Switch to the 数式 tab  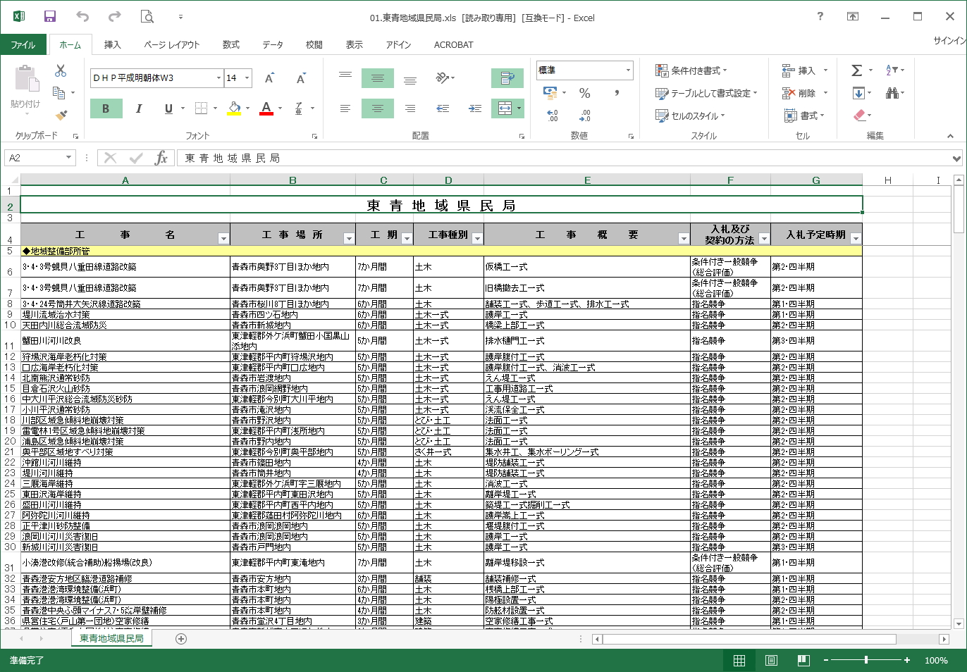point(231,44)
